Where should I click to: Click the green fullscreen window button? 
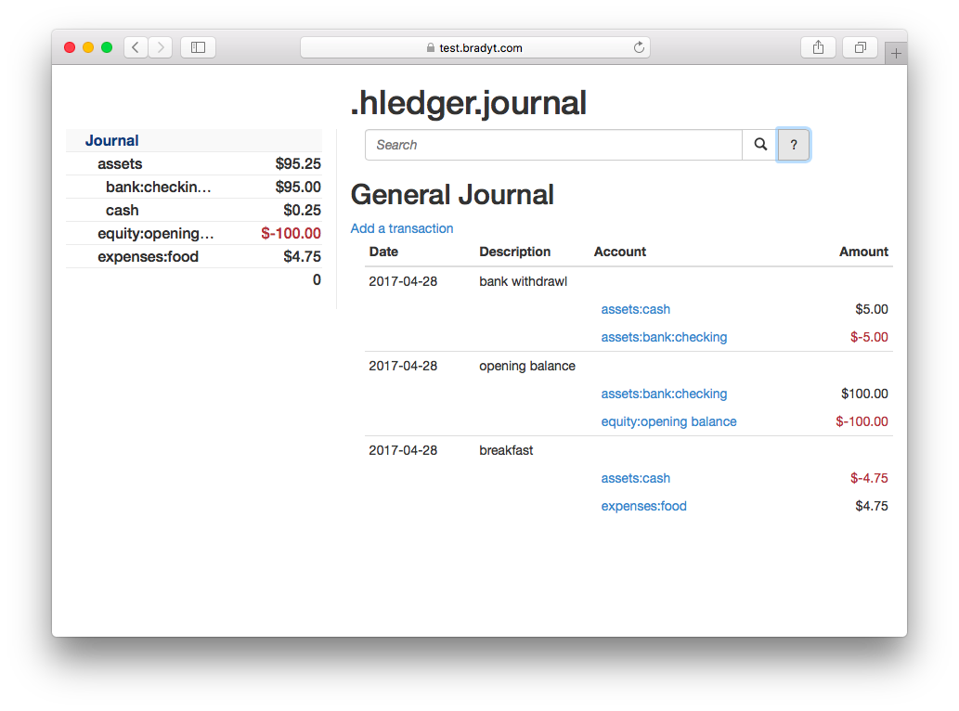(x=107, y=47)
